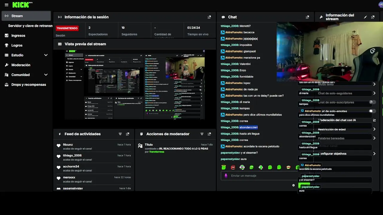
Task: Open the hamburger menu beside the Kick logo
Action: [6, 5]
